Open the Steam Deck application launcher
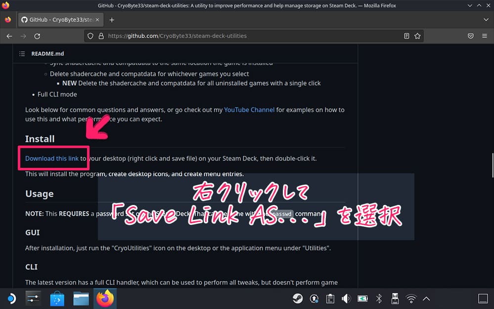This screenshot has height=309, width=494. (11, 299)
